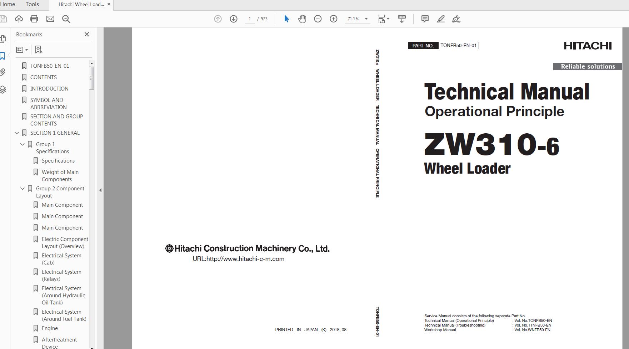
Task: Click the cloud upload share icon
Action: click(19, 19)
